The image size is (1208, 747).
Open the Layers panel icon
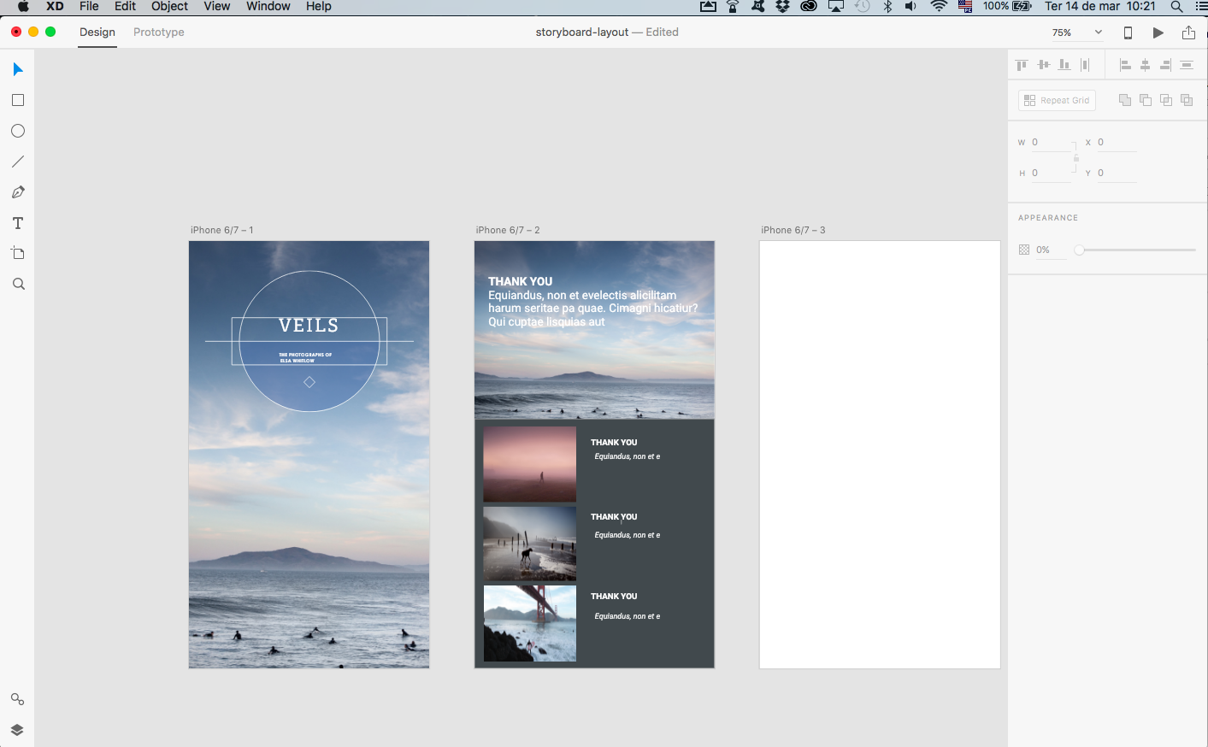pyautogui.click(x=17, y=730)
